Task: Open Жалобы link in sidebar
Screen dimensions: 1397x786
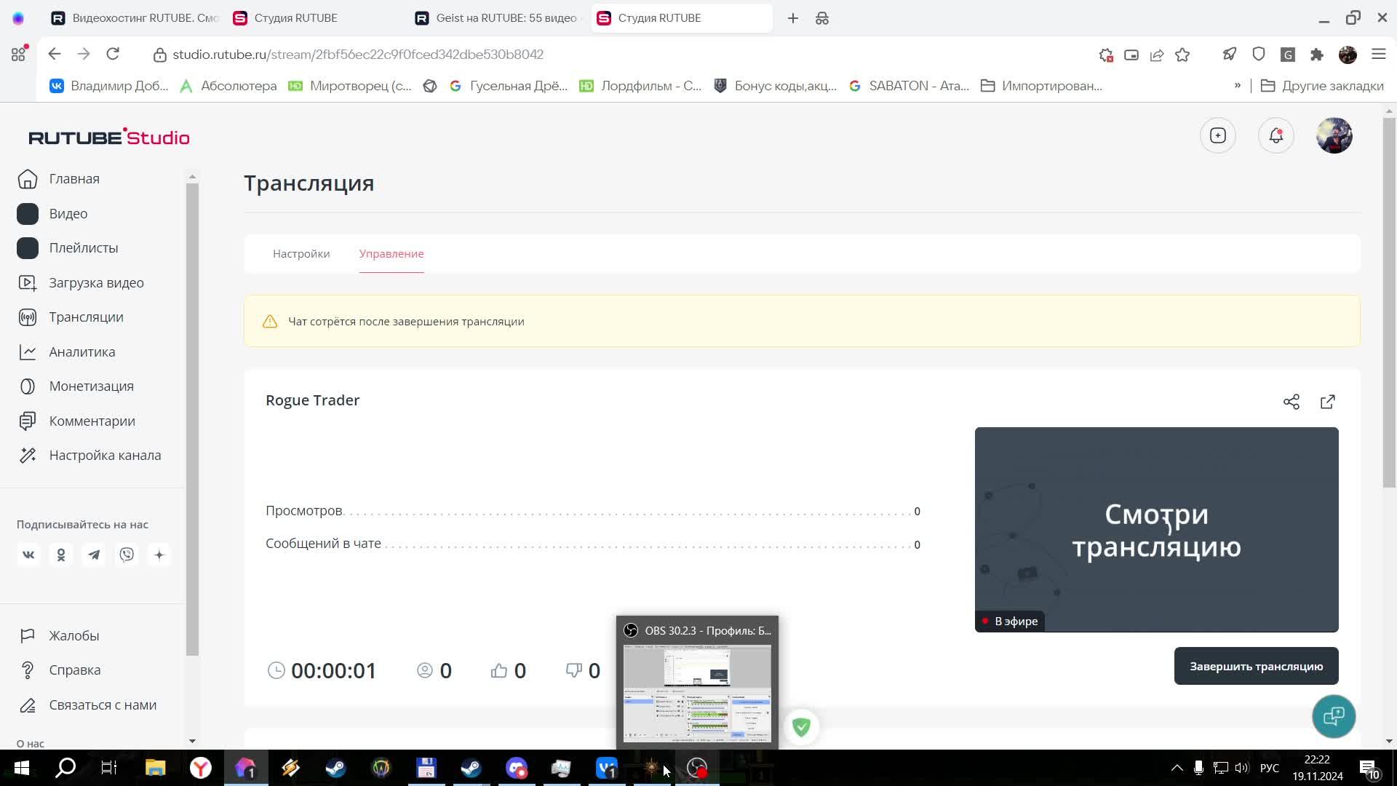Action: [59, 636]
